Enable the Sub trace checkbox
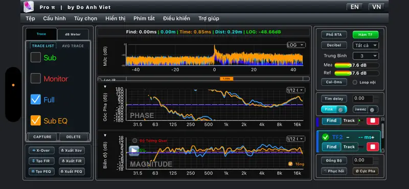Screen dimensions: 409x189 (36, 57)
